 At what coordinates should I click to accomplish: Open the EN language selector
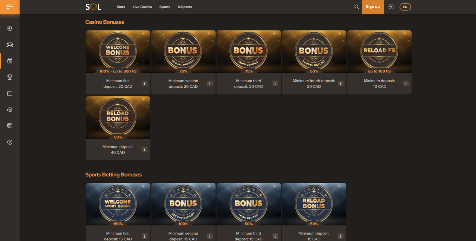tap(405, 7)
